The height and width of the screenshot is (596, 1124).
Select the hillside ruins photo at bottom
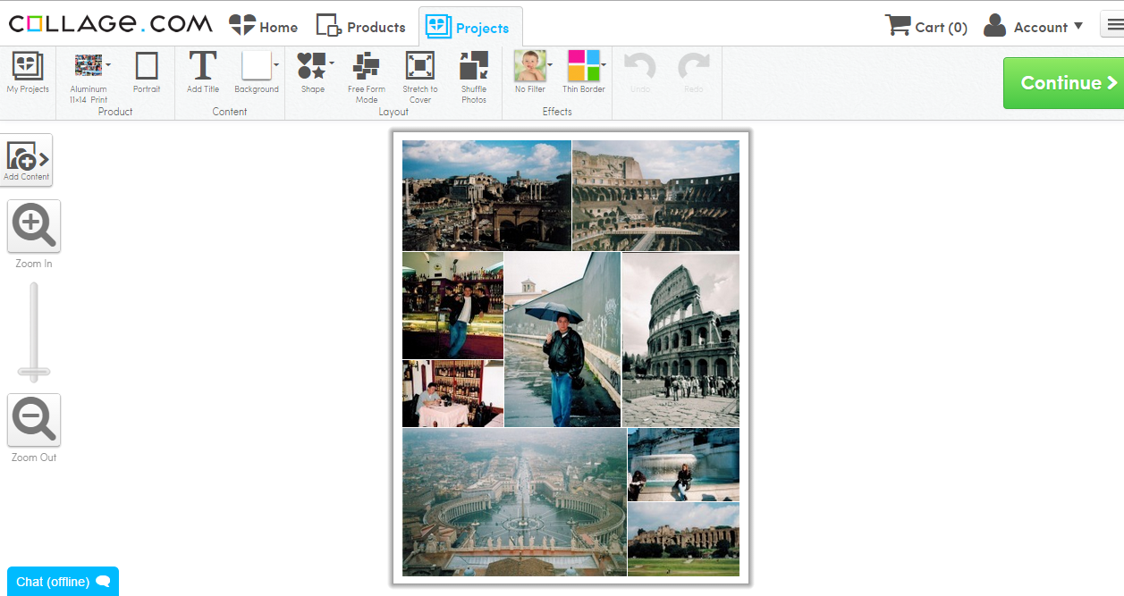coord(683,540)
